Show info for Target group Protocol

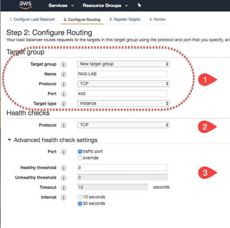(64, 84)
